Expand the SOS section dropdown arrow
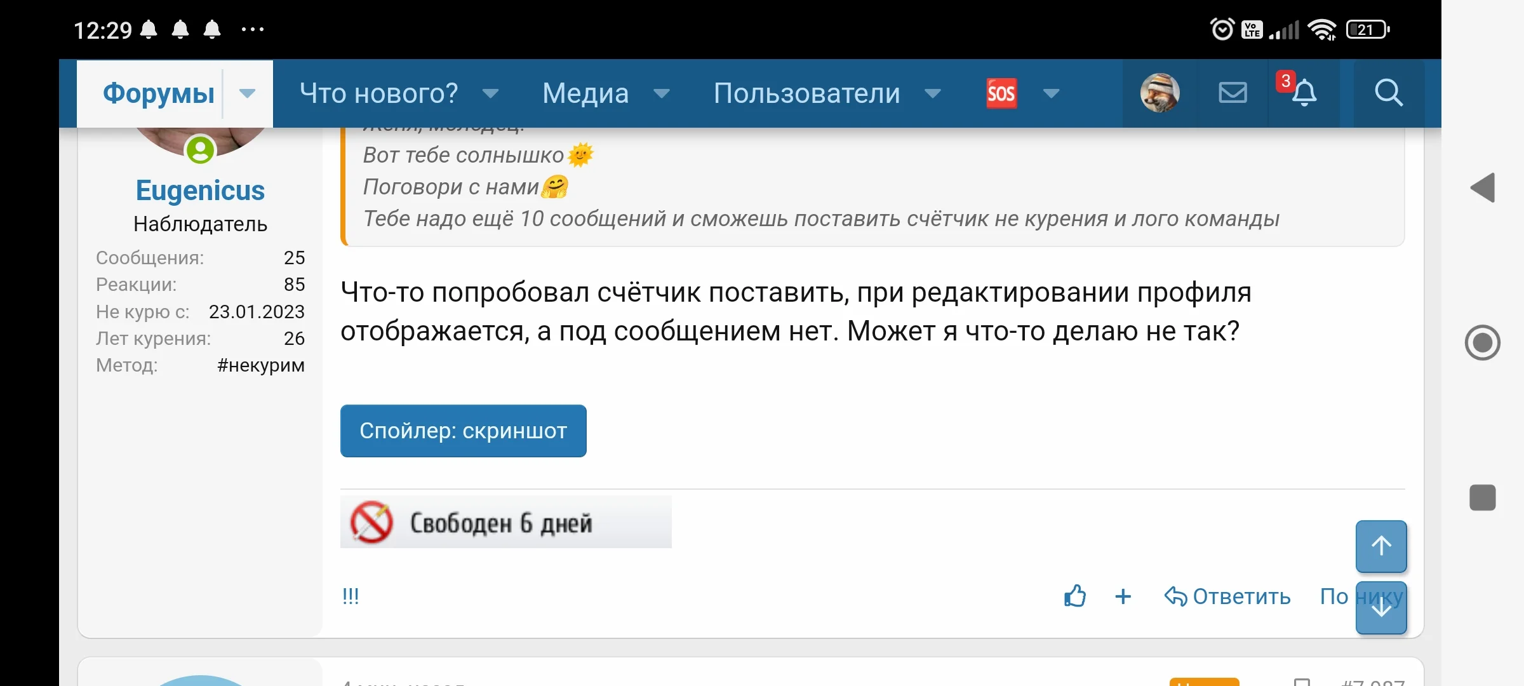The image size is (1524, 686). pyautogui.click(x=1050, y=93)
